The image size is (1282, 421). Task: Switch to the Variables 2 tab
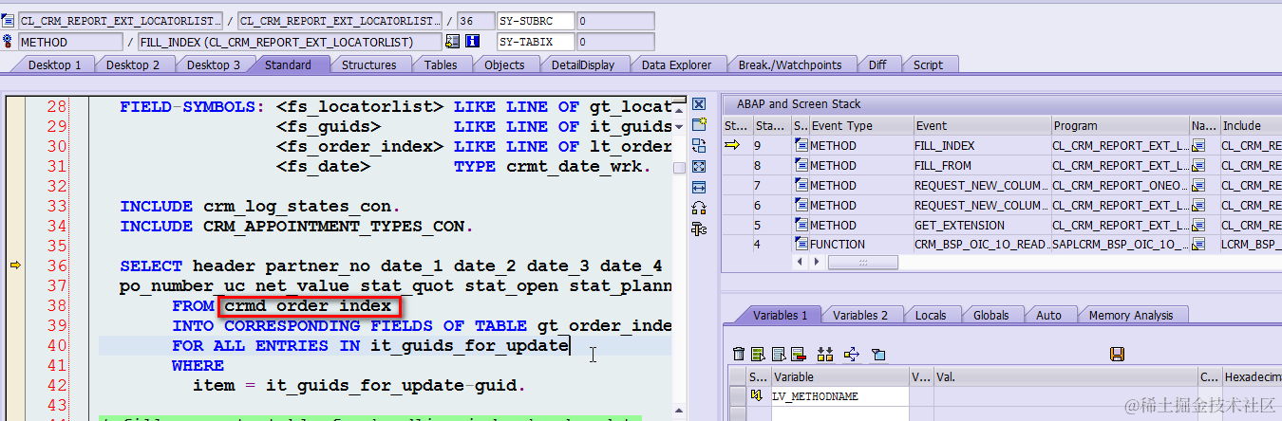coord(861,315)
